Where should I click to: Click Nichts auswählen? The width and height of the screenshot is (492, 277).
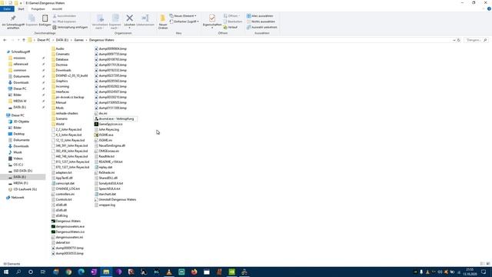pyautogui.click(x=261, y=22)
